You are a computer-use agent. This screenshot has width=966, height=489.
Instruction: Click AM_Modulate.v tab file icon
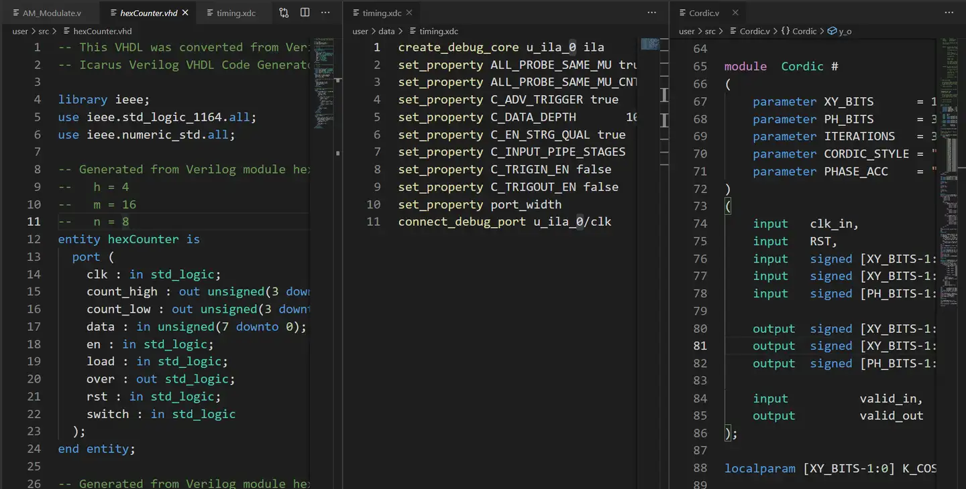16,13
